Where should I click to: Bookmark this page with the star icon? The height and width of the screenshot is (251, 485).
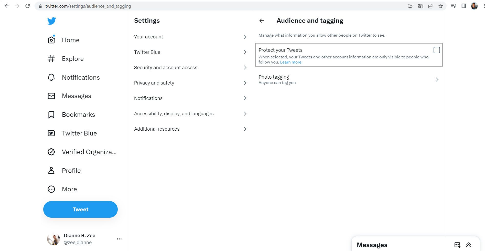pos(441,6)
